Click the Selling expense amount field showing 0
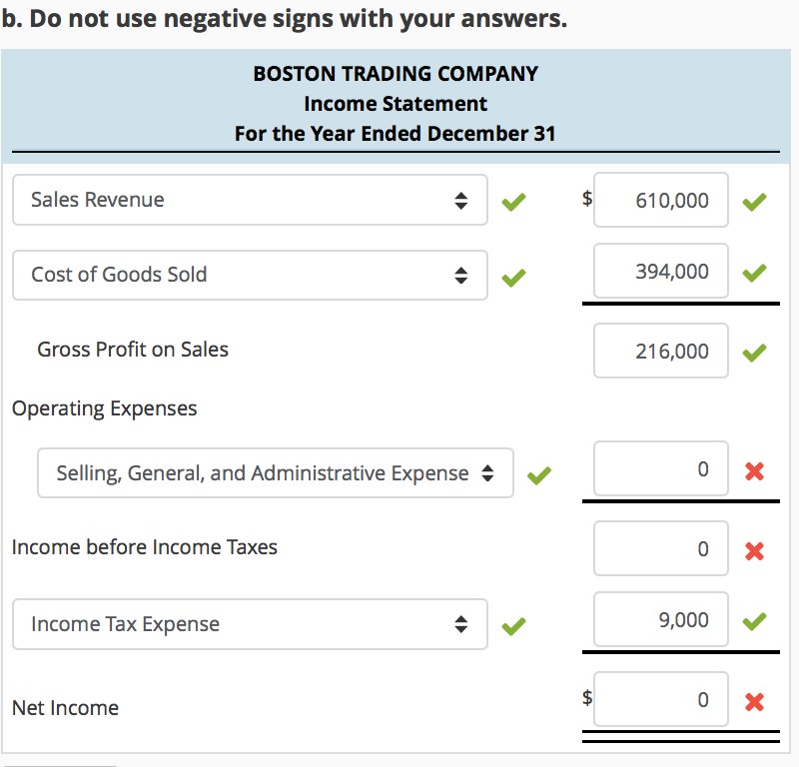799x767 pixels. tap(661, 468)
